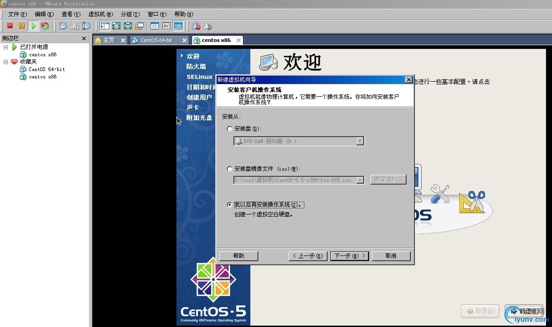
Task: Click the 创建用户 step in the setup list
Action: pyautogui.click(x=199, y=97)
